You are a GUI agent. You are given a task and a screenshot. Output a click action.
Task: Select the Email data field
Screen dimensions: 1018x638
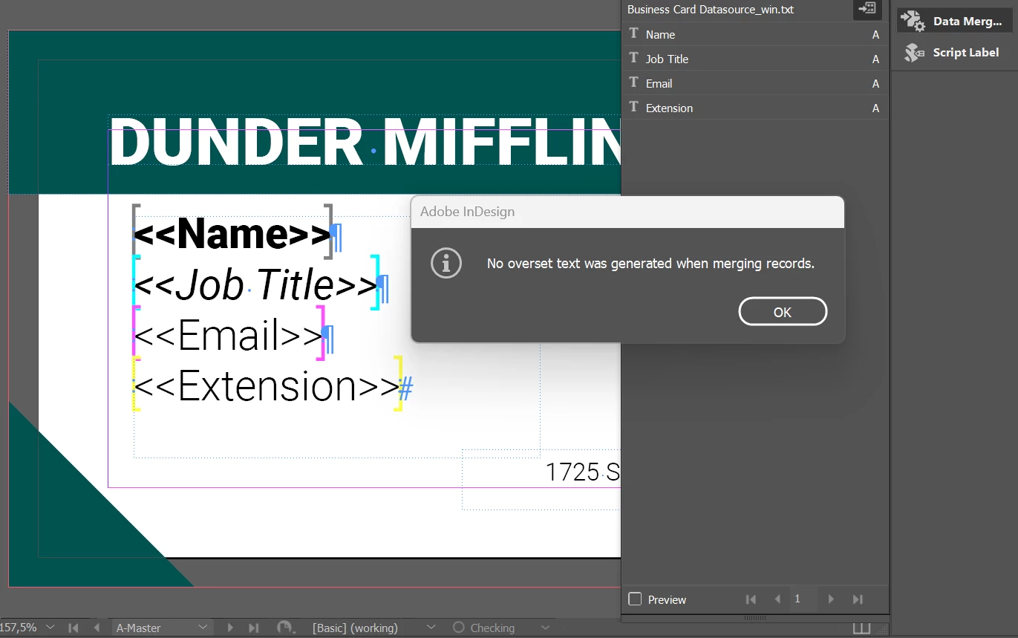pyautogui.click(x=754, y=83)
